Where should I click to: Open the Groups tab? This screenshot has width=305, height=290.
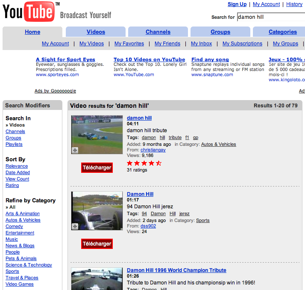(x=220, y=32)
